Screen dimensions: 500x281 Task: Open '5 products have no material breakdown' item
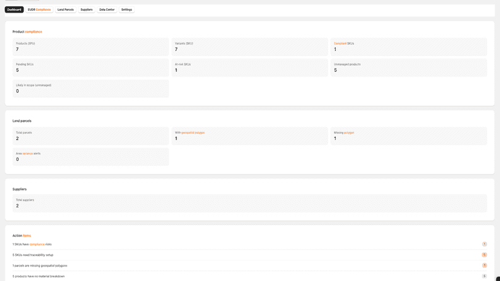coord(249,276)
